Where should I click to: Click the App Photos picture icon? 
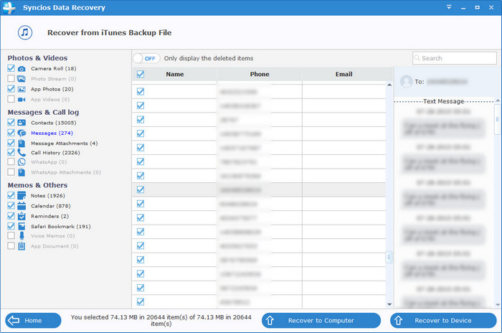coord(22,89)
